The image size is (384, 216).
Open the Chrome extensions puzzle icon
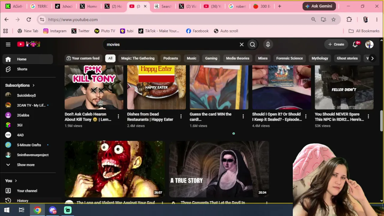coord(349,19)
